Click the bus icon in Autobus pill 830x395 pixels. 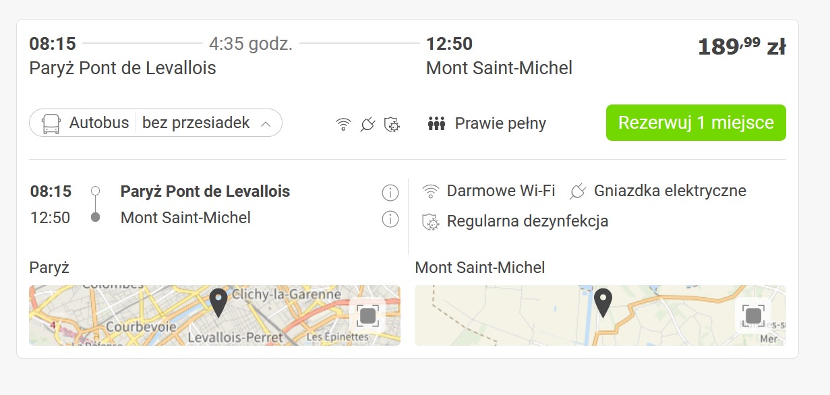tap(51, 123)
